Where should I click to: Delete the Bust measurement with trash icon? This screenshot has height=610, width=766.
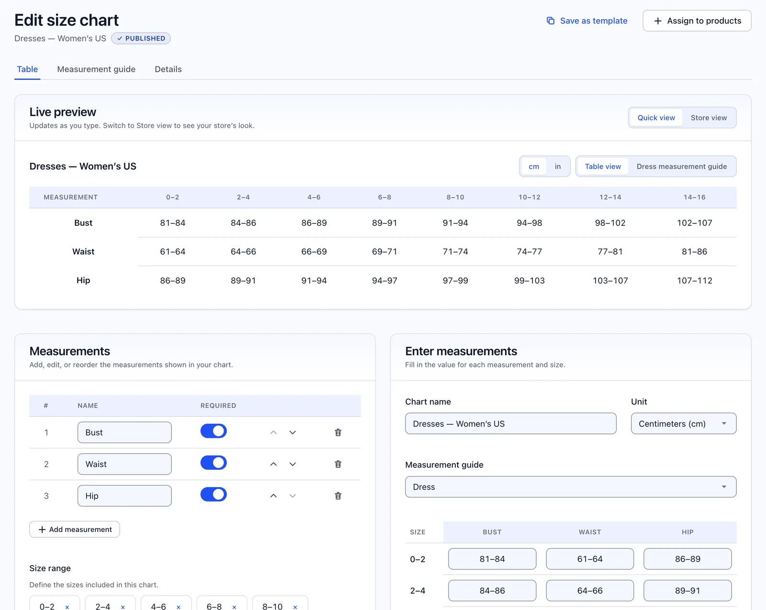tap(338, 433)
